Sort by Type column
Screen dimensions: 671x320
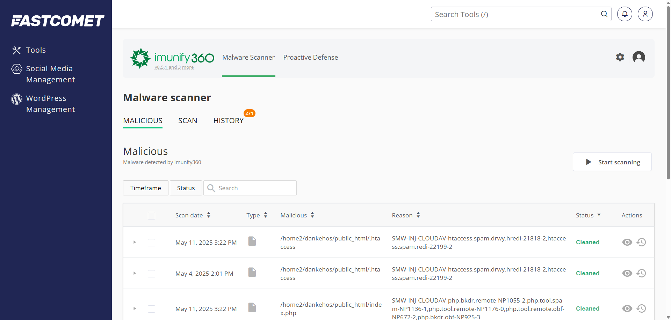(x=257, y=215)
